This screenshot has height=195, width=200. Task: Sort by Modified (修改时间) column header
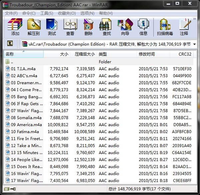point(153,54)
